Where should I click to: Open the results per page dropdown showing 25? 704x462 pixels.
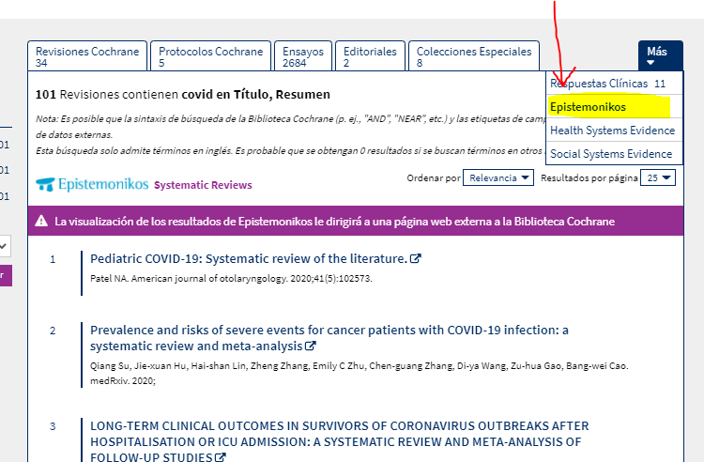click(656, 177)
